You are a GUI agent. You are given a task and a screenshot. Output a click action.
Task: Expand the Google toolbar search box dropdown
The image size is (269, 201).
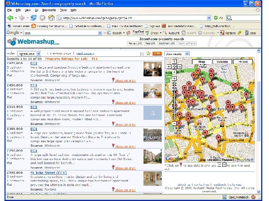100,33
